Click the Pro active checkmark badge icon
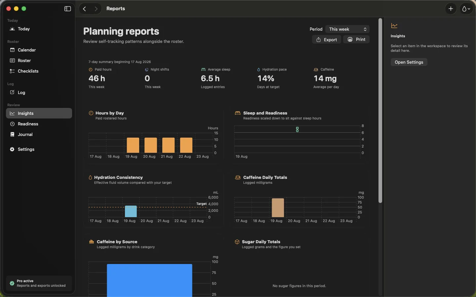 click(x=12, y=283)
